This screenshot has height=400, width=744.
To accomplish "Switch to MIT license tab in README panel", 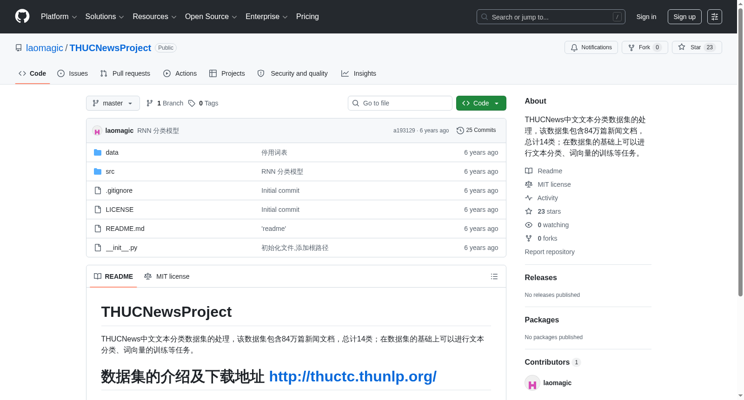I will 167,276.
